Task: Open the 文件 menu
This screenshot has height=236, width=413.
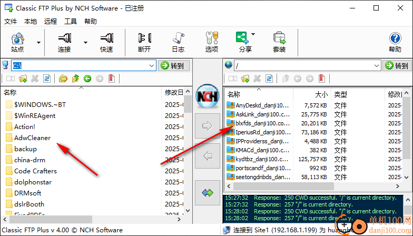Action: 11,21
